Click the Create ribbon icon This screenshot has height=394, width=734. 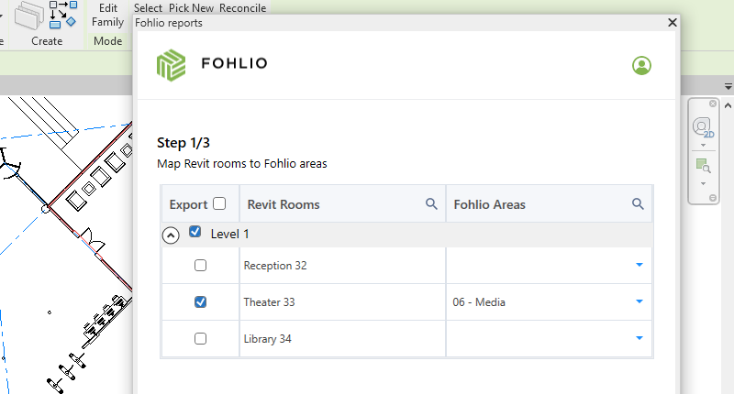[x=29, y=16]
